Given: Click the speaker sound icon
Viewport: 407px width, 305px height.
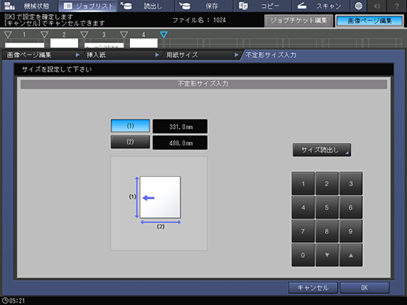Looking at the screenshot, I should click(x=377, y=6).
